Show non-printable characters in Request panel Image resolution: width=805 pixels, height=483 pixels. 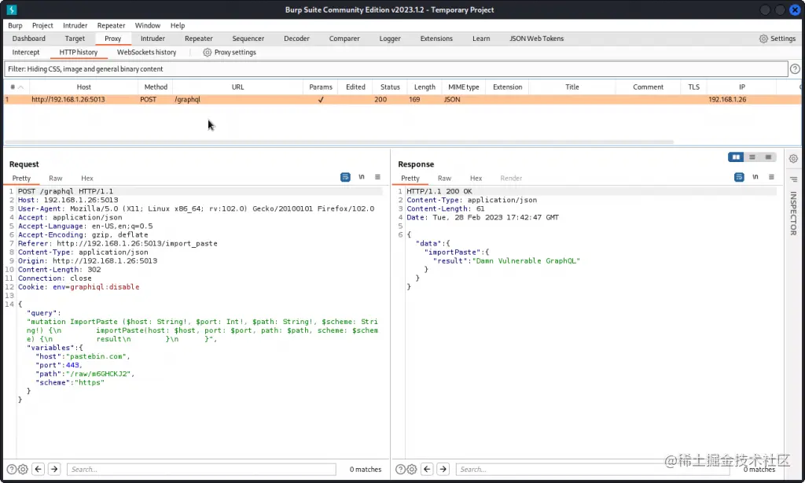pos(362,178)
